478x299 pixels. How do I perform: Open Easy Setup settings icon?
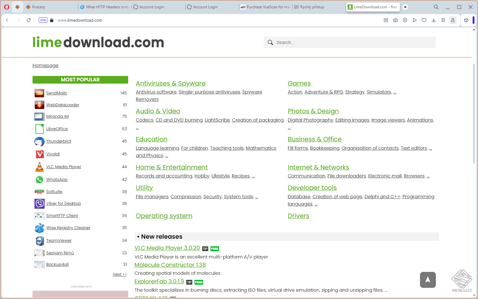(443, 20)
